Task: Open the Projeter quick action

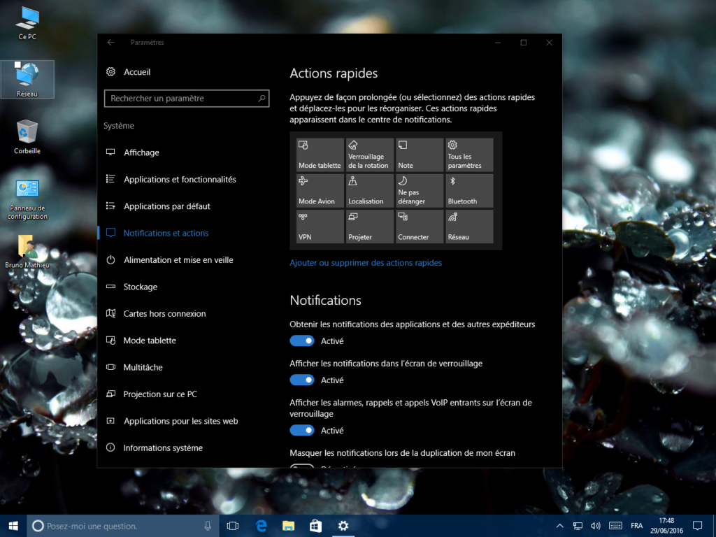Action: [369, 226]
